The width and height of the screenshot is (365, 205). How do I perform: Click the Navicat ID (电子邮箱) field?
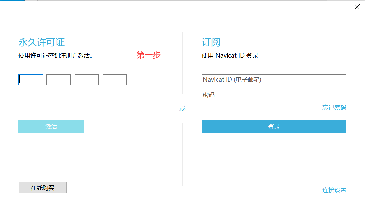point(274,80)
